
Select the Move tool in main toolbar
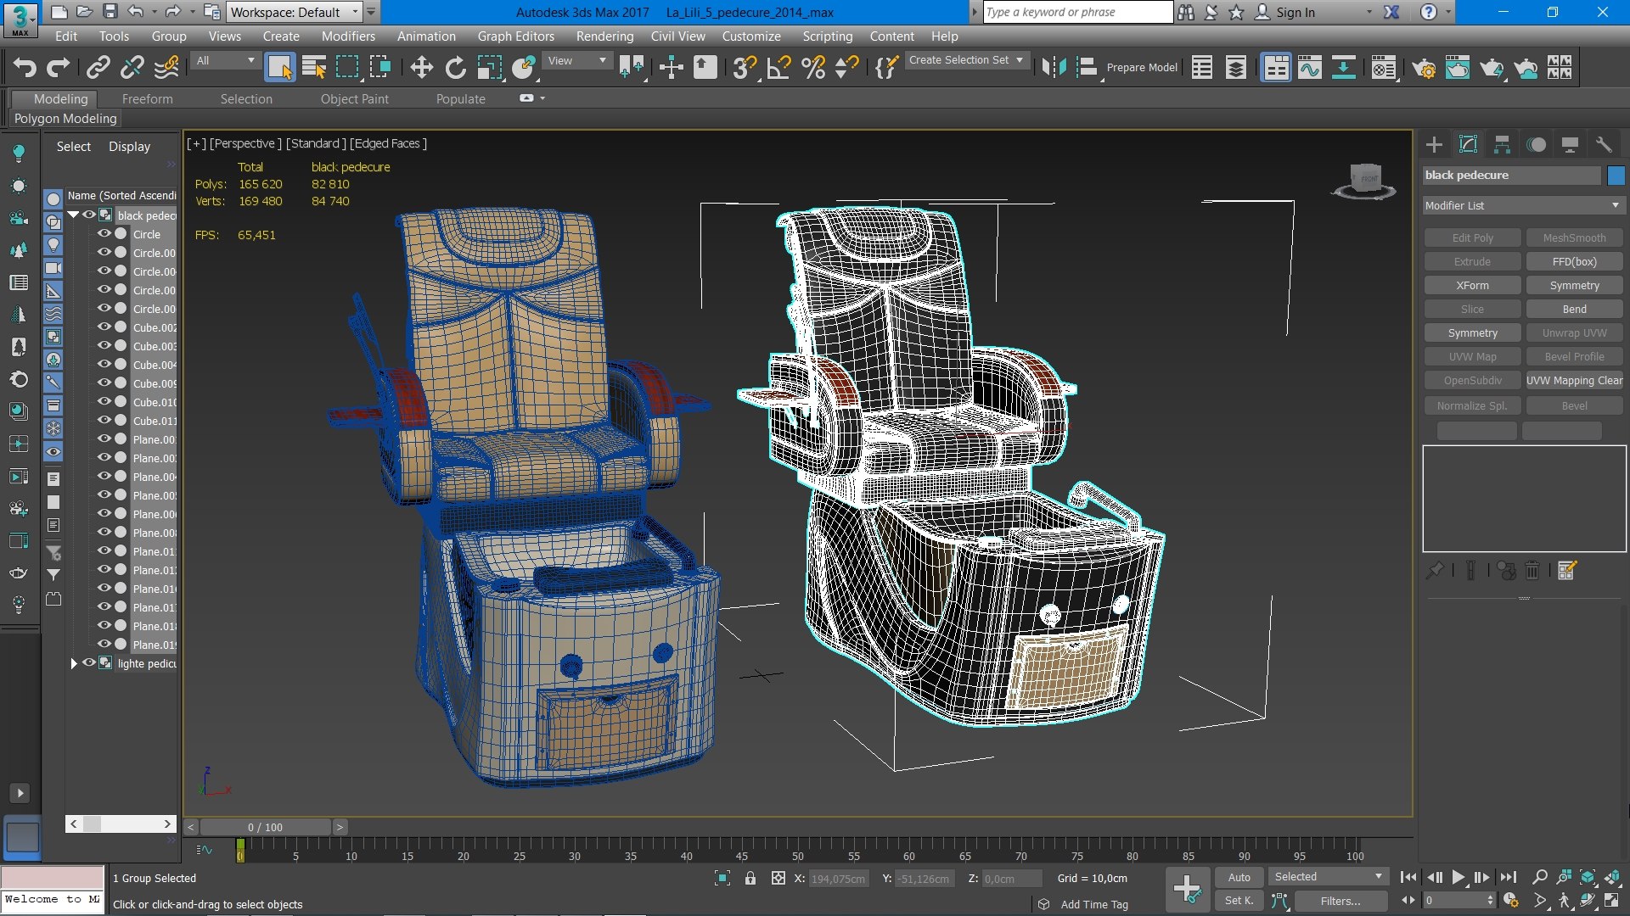(421, 67)
